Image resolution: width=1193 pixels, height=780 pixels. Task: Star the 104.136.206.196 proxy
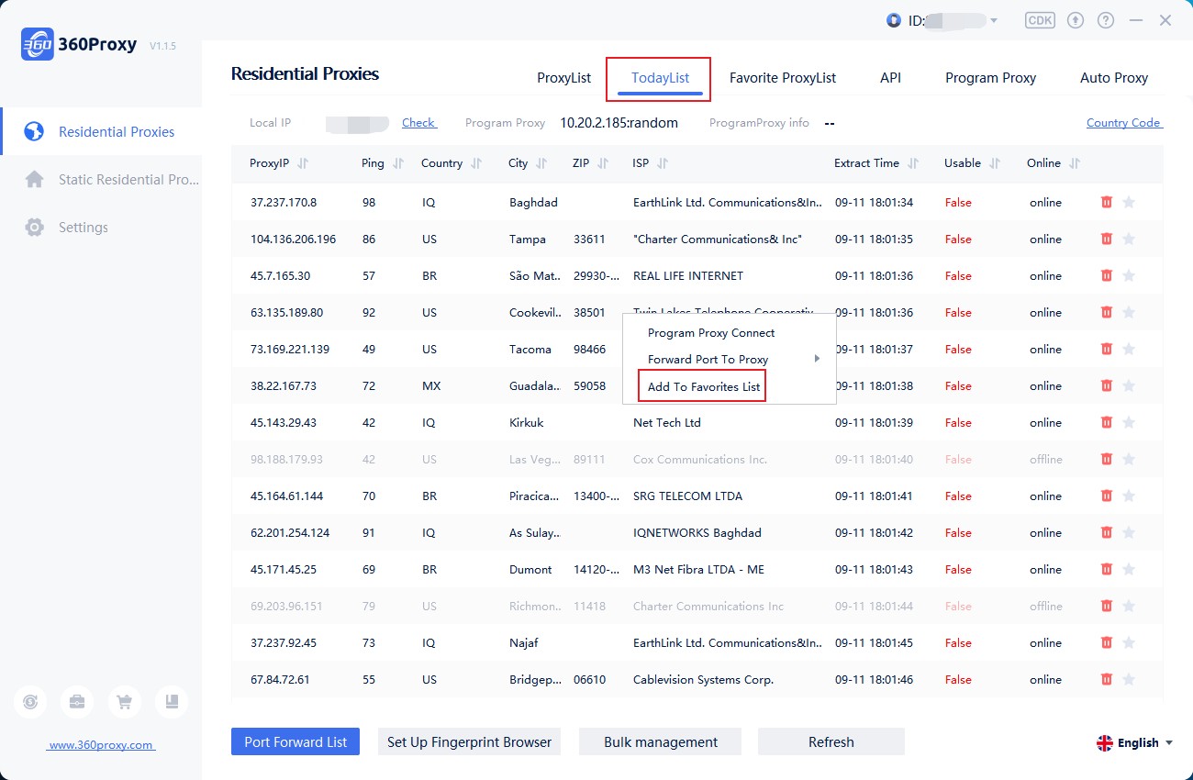point(1129,239)
